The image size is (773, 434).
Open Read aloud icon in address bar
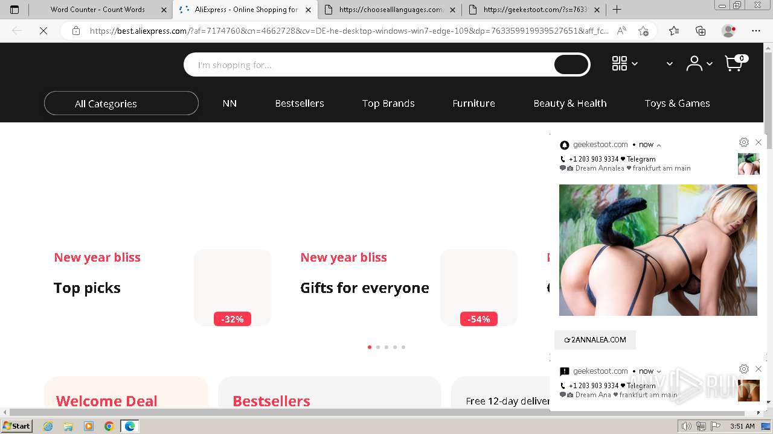(x=621, y=31)
